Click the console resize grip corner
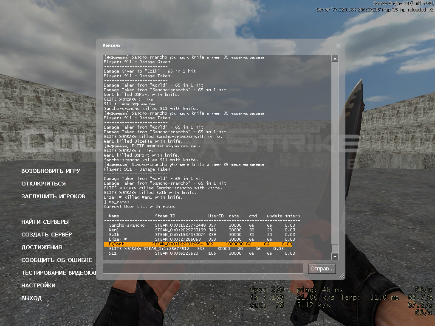This screenshot has height=326, width=435. (x=342, y=275)
